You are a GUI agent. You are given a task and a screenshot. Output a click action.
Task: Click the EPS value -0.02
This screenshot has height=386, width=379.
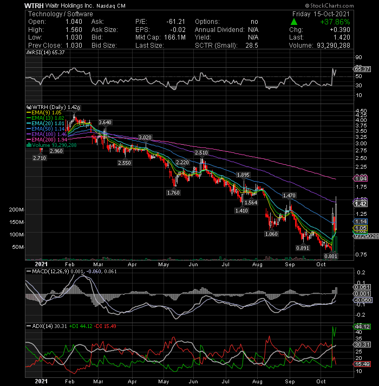178,30
